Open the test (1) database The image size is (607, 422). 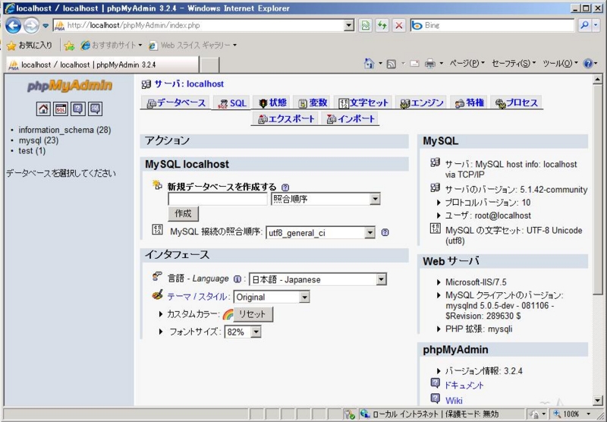pos(32,151)
